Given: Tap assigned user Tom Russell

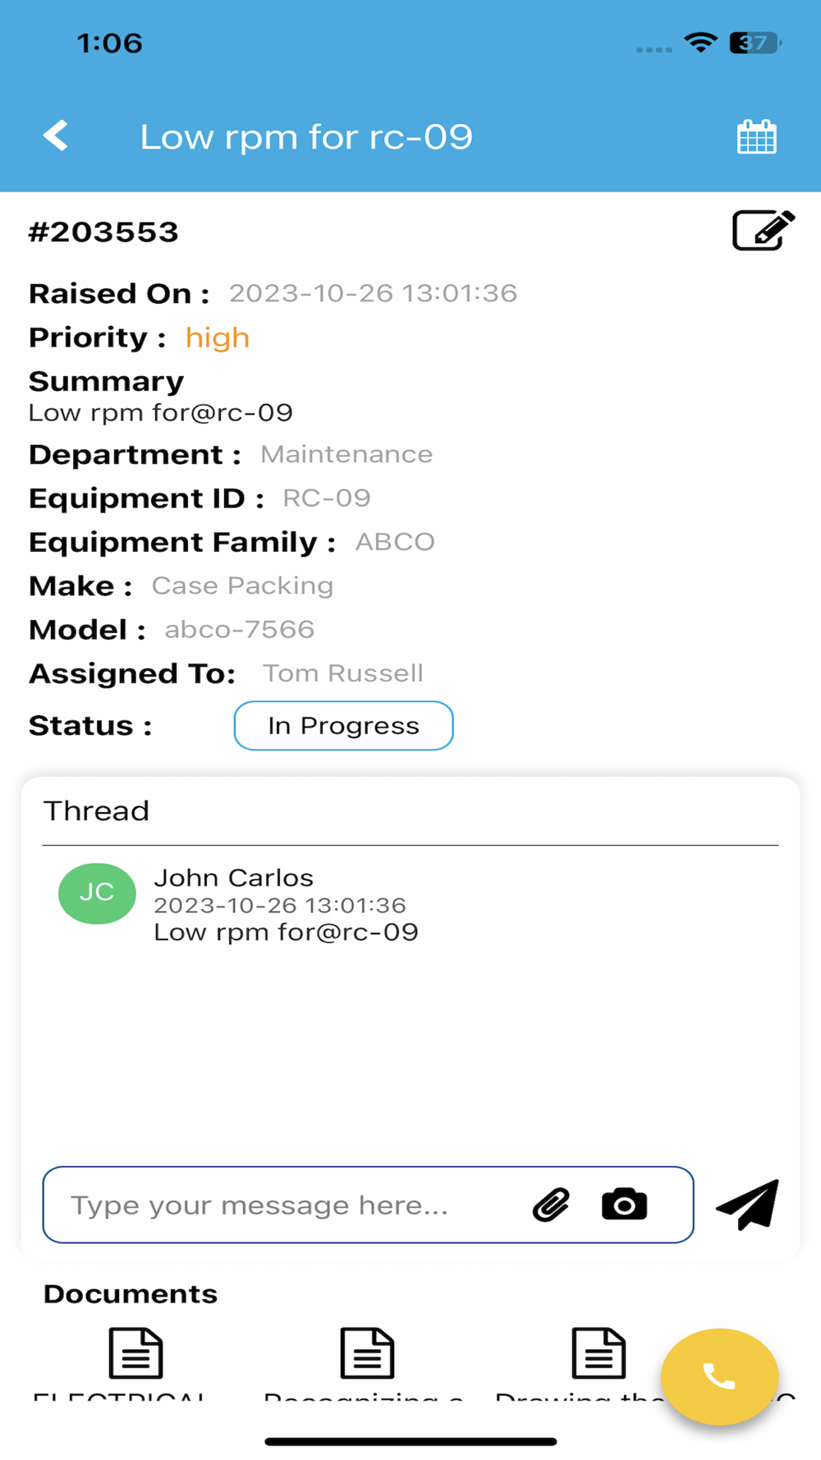Looking at the screenshot, I should tap(343, 673).
